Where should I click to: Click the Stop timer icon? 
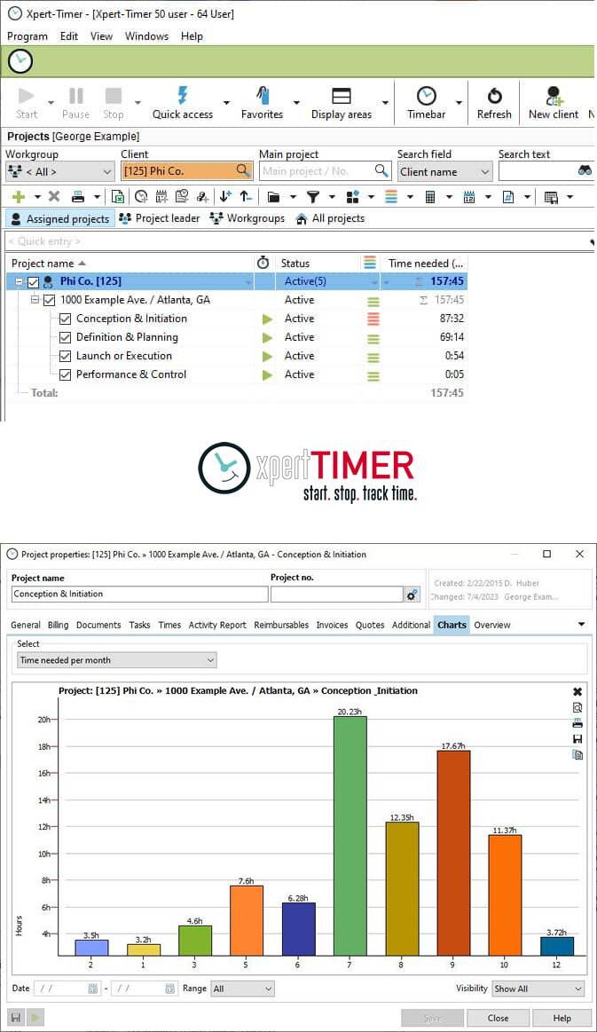tap(114, 96)
